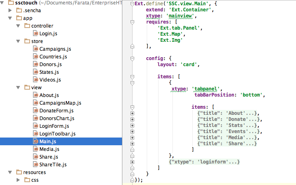Expand the folded 'About' code block
The height and width of the screenshot is (185, 296).
click(x=132, y=113)
